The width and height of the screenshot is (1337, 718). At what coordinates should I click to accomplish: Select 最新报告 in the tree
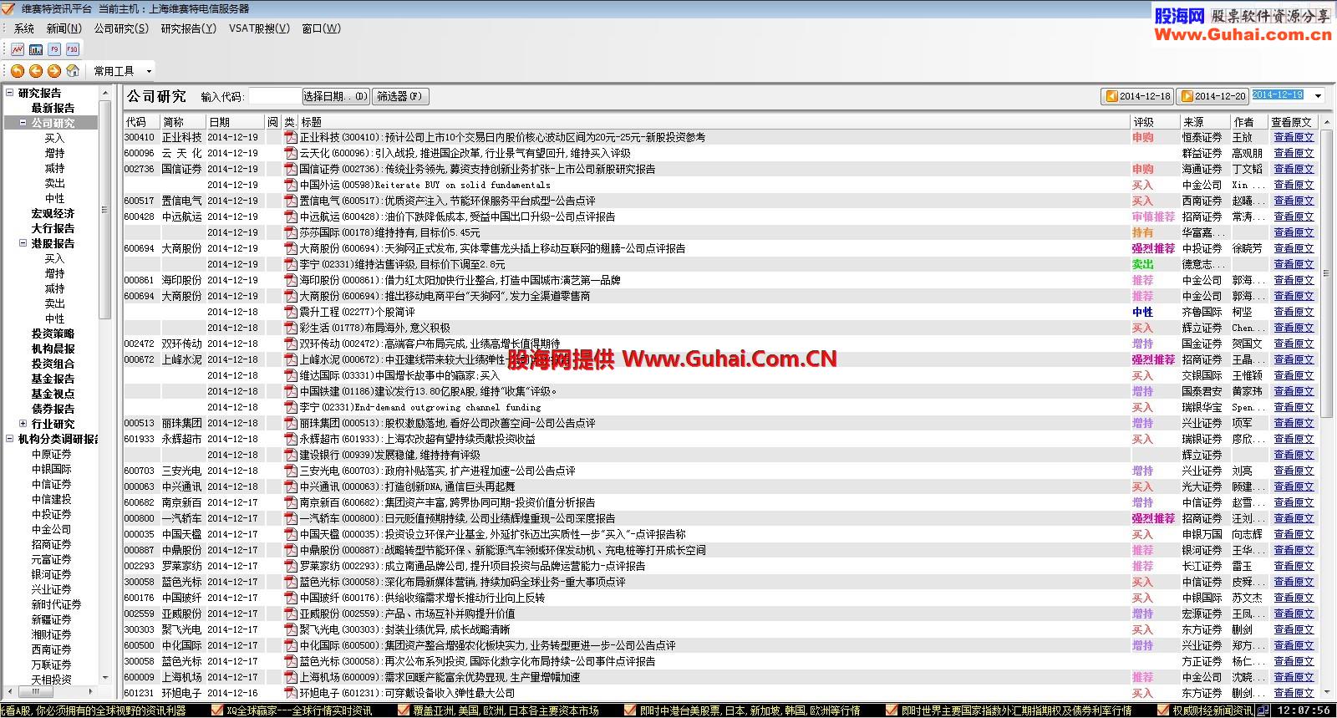[x=53, y=108]
